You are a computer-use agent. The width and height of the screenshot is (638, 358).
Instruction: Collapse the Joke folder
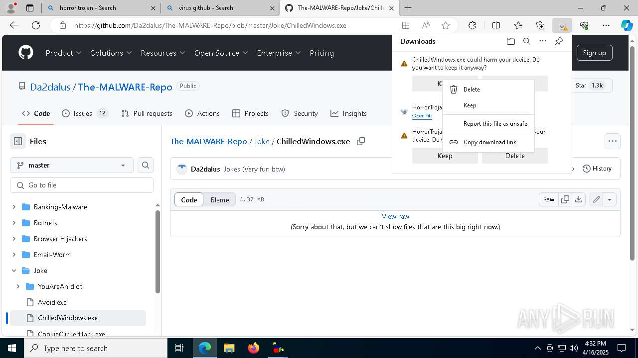coord(14,270)
